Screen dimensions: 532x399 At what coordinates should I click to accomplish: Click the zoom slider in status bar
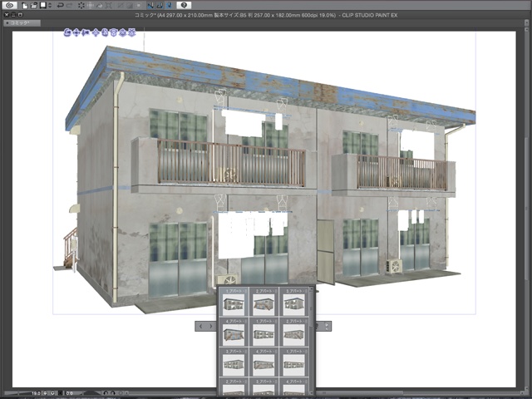(x=17, y=393)
